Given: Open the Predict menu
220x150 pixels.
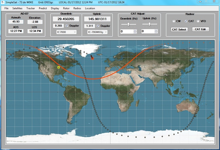Looking at the screenshot, I should pyautogui.click(x=43, y=8).
